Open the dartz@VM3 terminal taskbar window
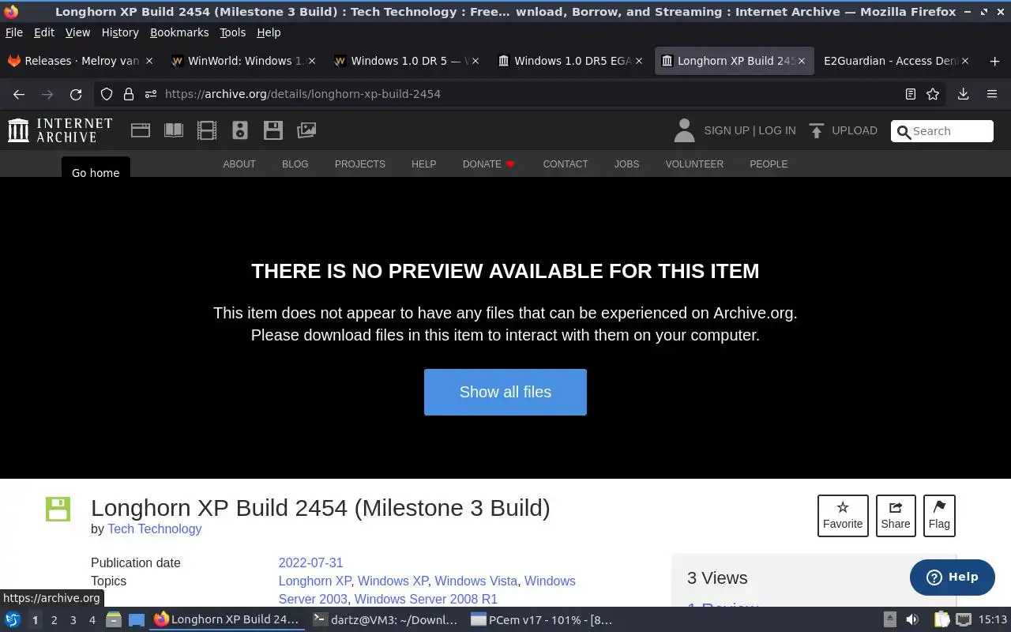The image size is (1011, 632). tap(385, 620)
